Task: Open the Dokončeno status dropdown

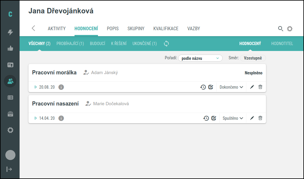Action: pyautogui.click(x=231, y=87)
